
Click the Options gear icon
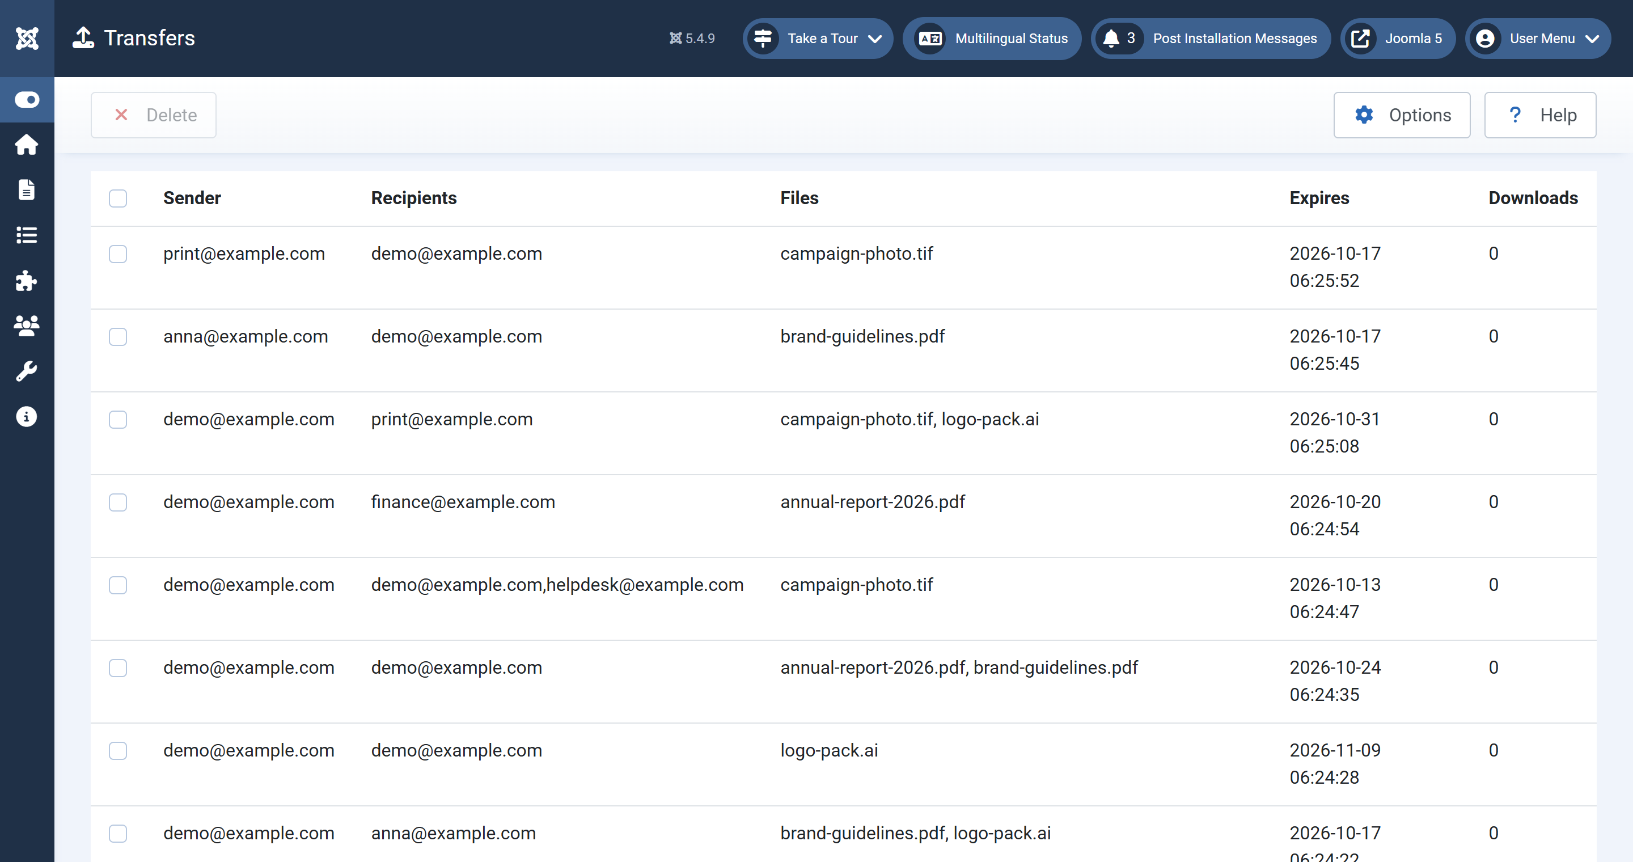point(1364,115)
